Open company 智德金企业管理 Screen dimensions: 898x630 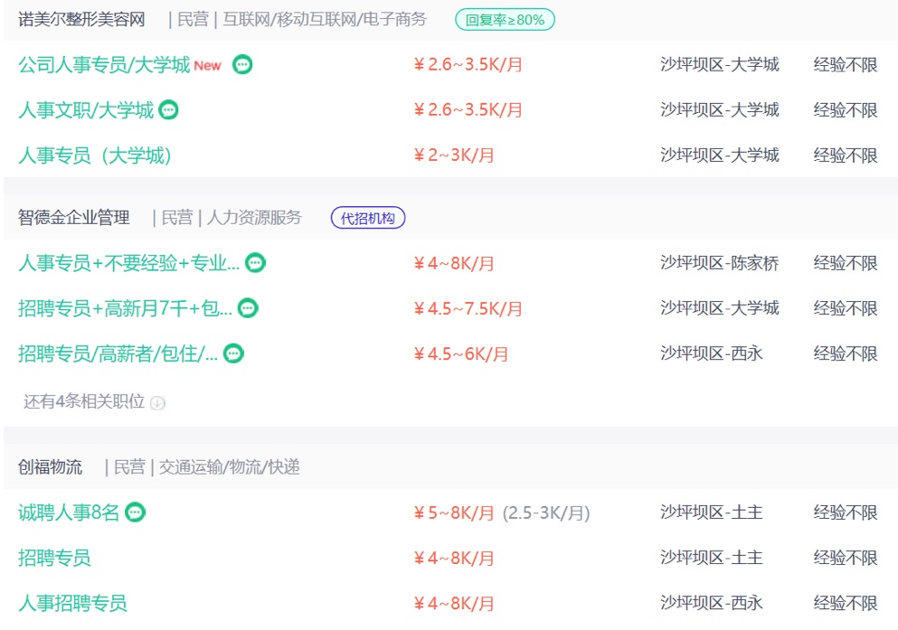pyautogui.click(x=73, y=218)
